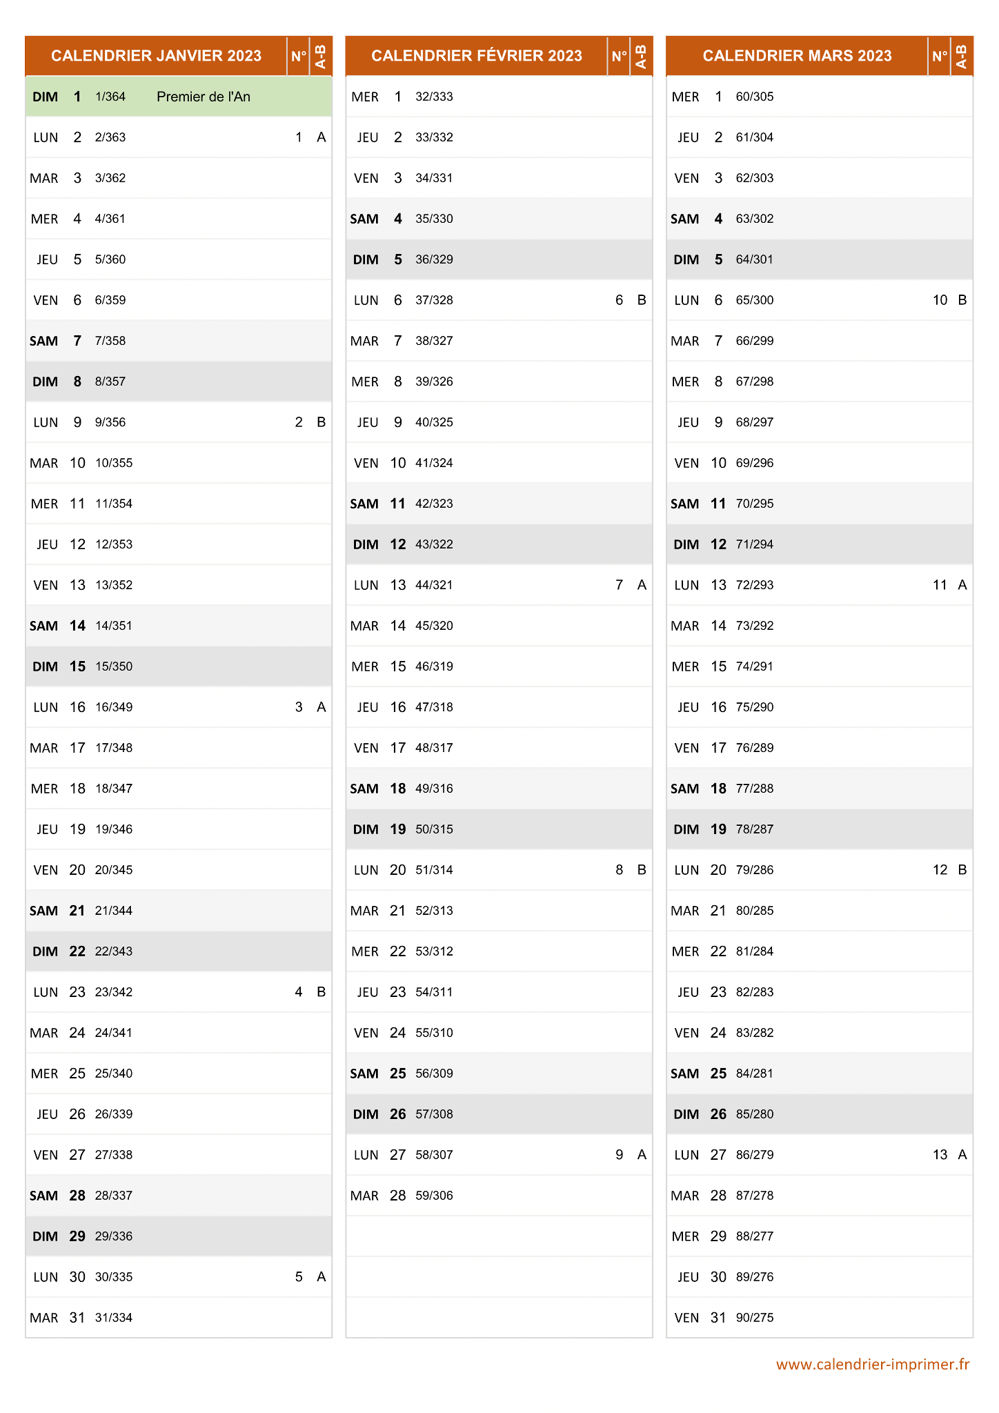Select the Premier de l'An holiday row
Screen dimensions: 999x1413
179,97
